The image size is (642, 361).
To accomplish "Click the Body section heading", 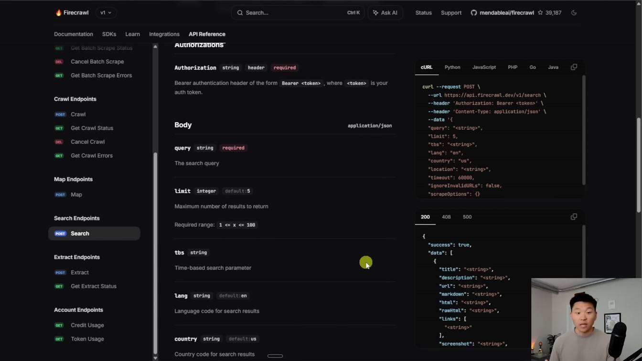I will pyautogui.click(x=183, y=125).
